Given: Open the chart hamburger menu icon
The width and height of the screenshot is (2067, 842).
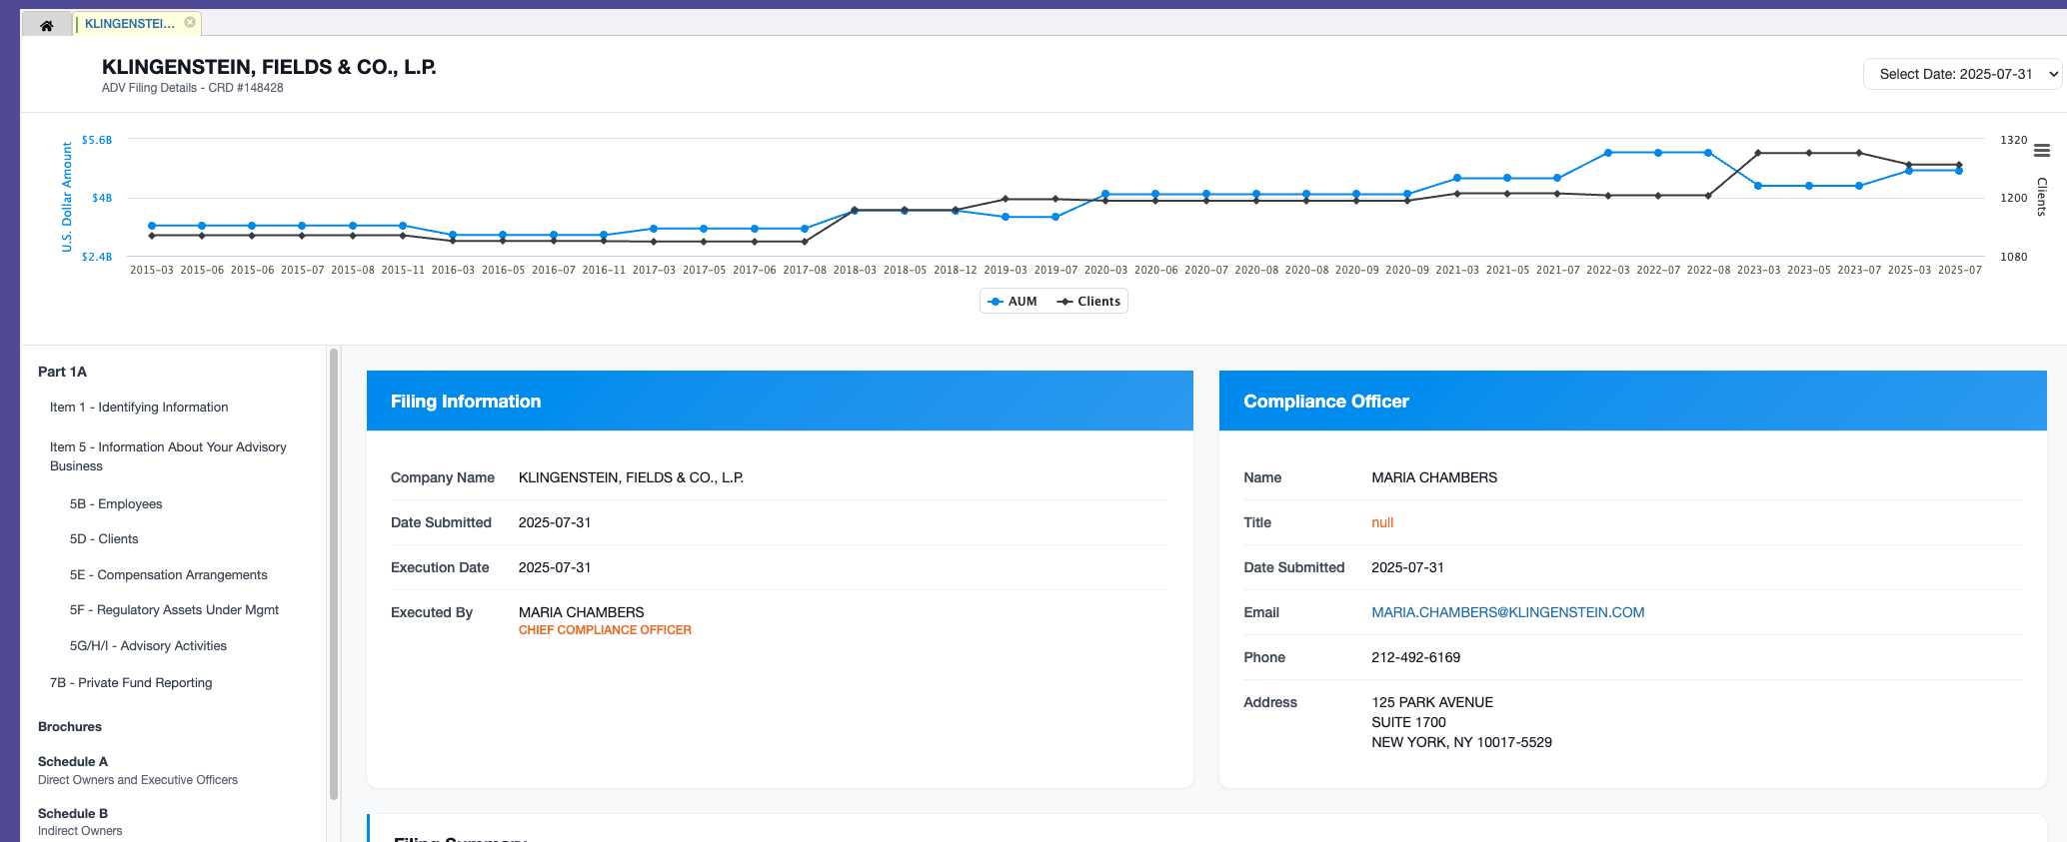Looking at the screenshot, I should pos(2042,151).
